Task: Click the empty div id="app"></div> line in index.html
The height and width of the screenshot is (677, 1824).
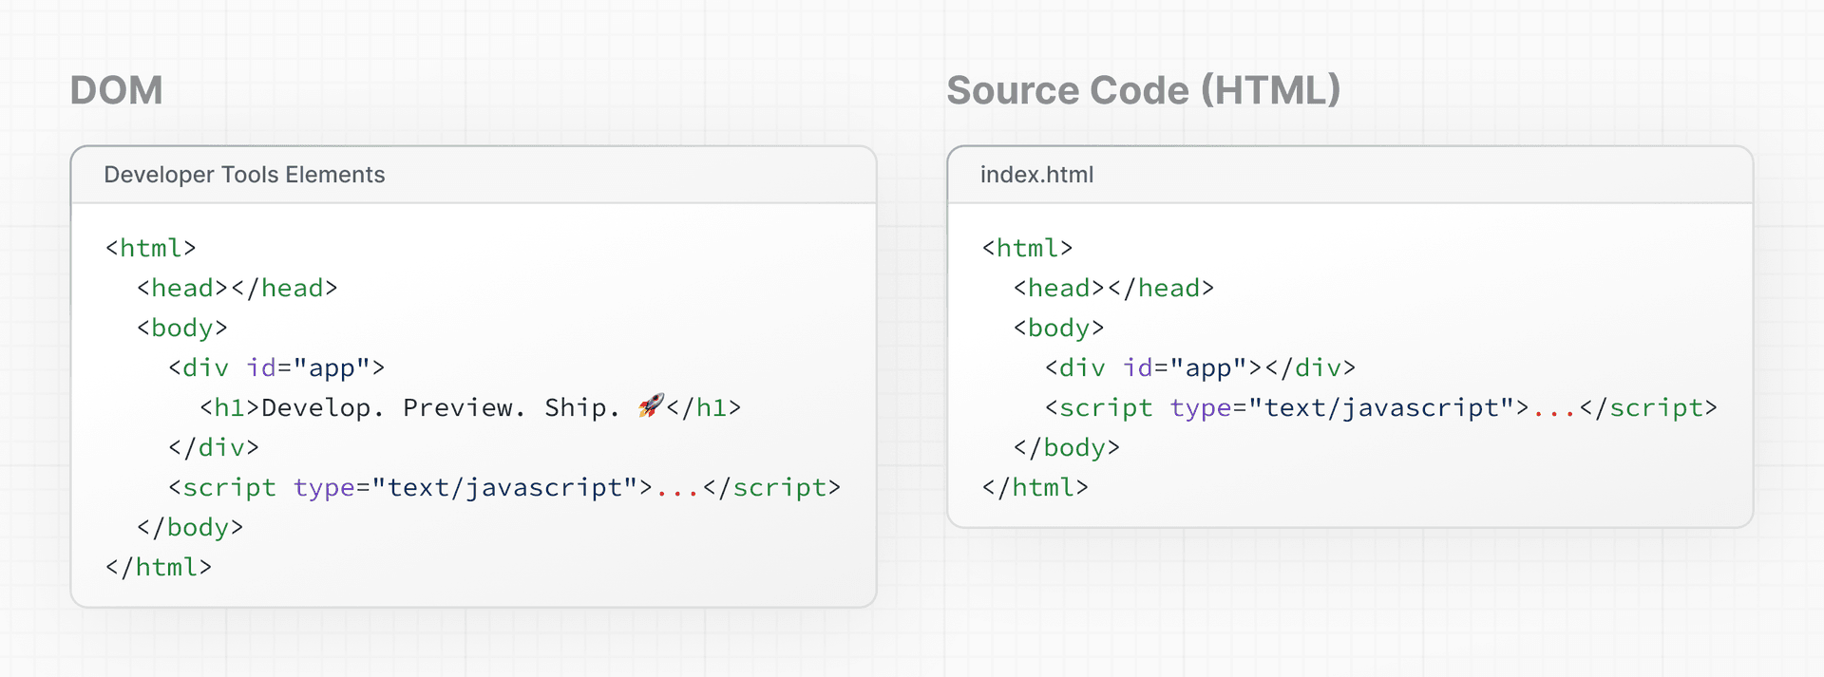Action: click(1201, 368)
